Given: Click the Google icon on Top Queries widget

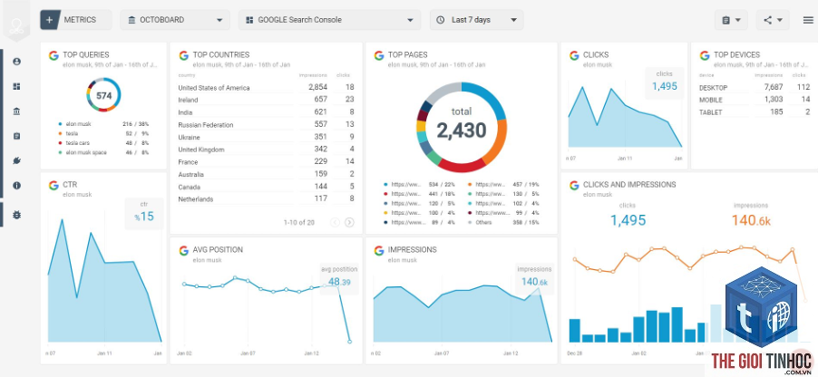Looking at the screenshot, I should coord(54,55).
